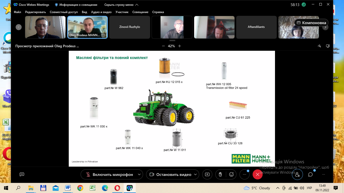Open the Редактировать menu
This screenshot has width=344, height=193.
pos(36,12)
